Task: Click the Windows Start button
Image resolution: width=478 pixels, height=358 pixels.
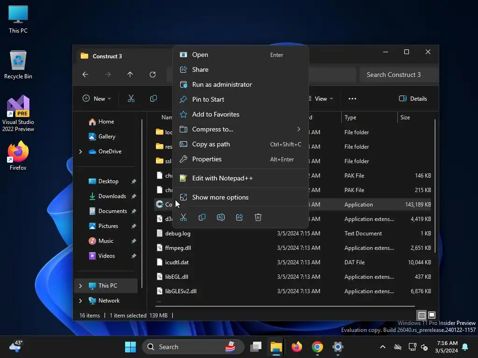Action: (x=131, y=347)
